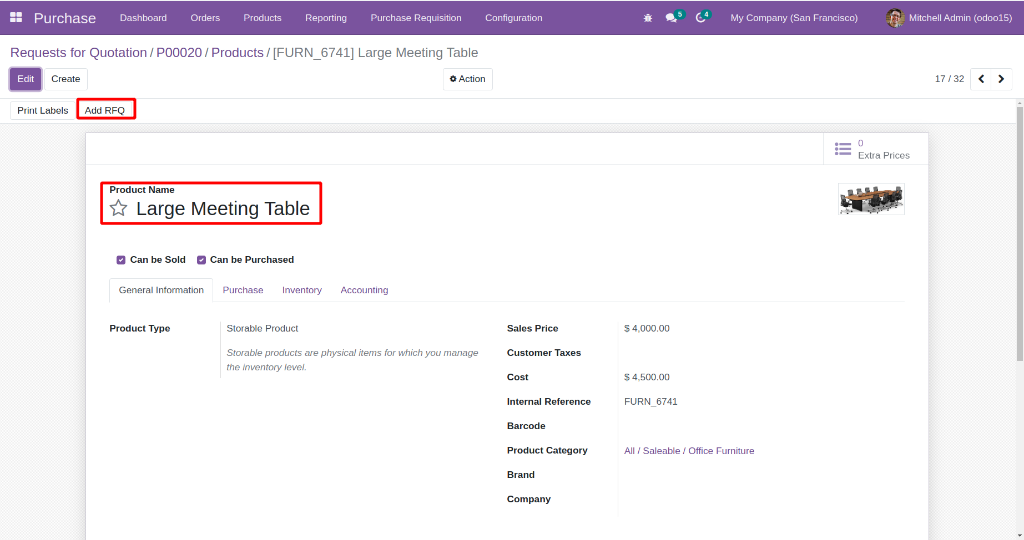Image resolution: width=1024 pixels, height=540 pixels.
Task: Toggle Can be Purchased checkbox
Action: click(x=201, y=260)
